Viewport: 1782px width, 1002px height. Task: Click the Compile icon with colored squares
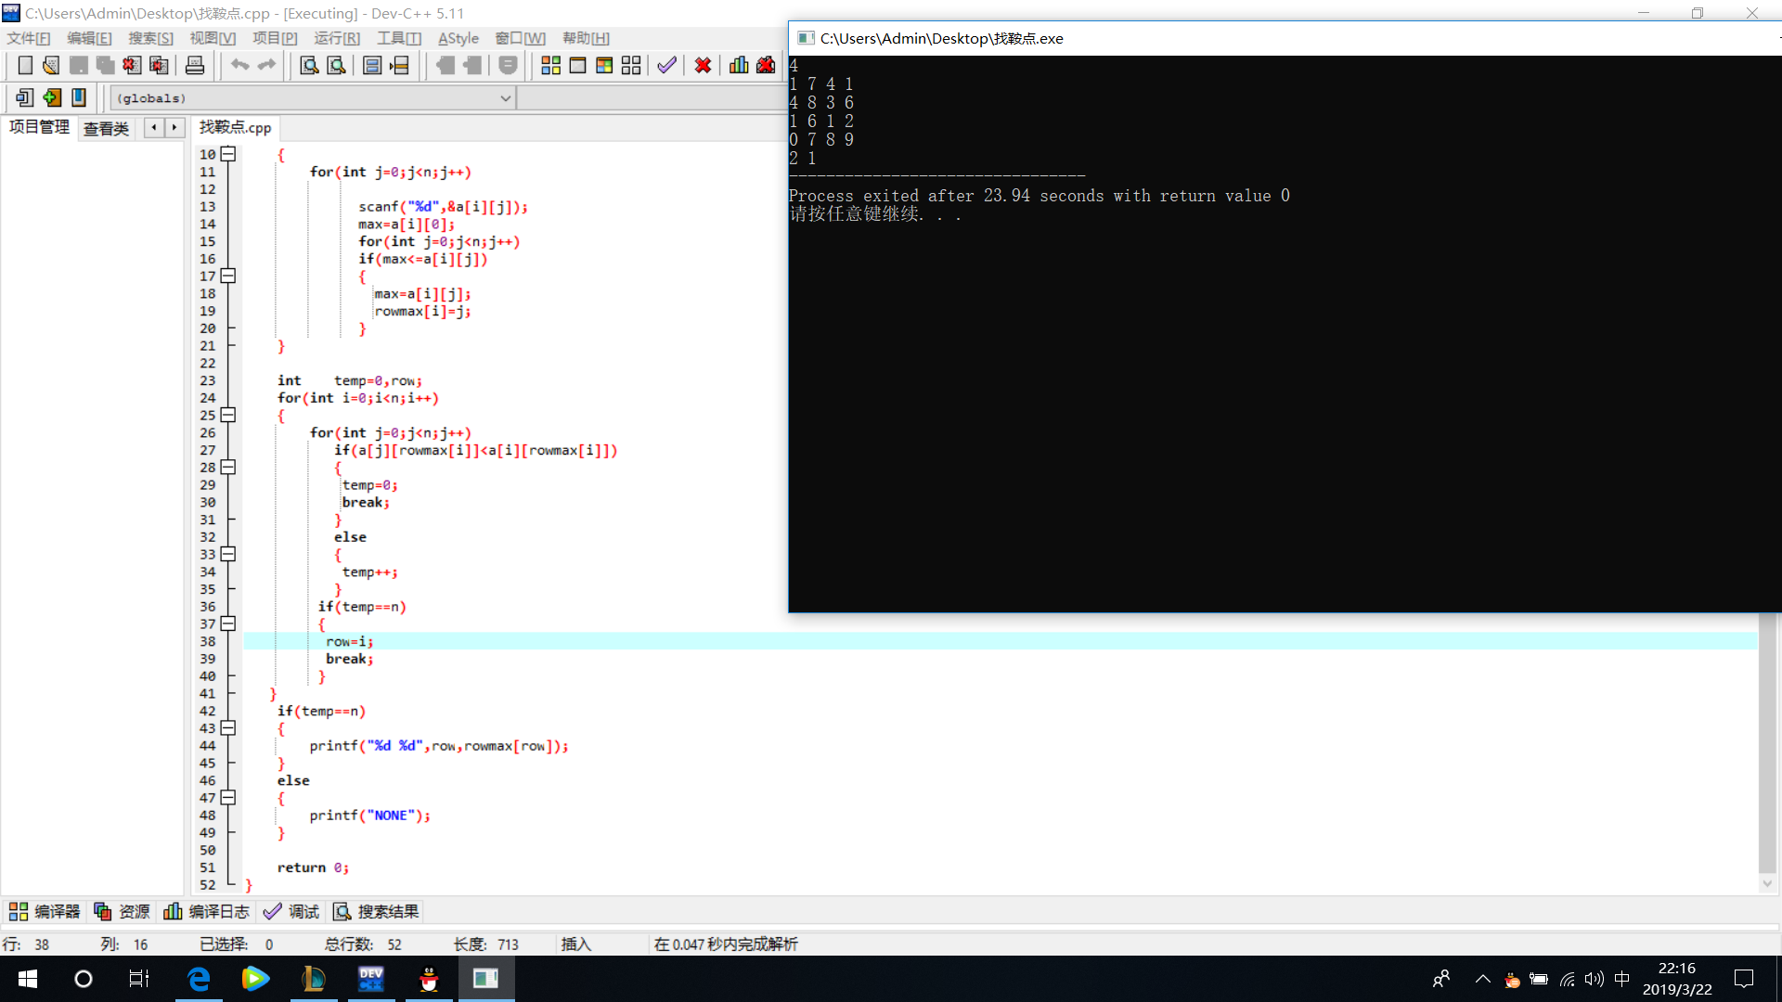tap(550, 65)
